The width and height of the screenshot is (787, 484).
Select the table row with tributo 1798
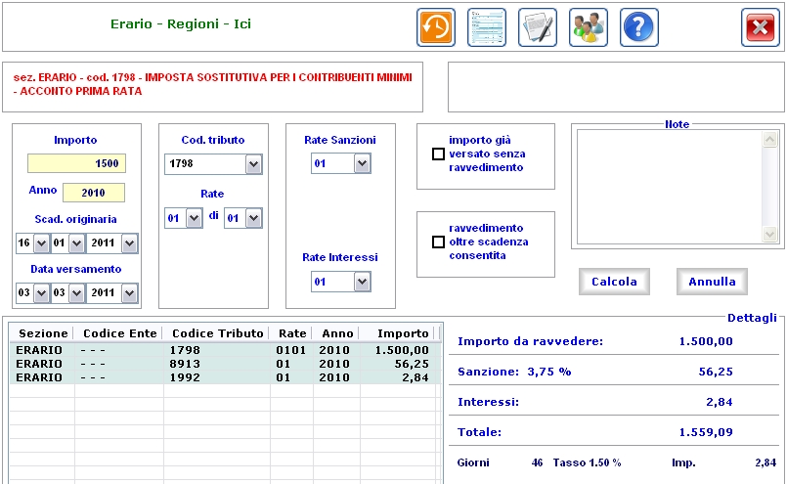(x=225, y=350)
